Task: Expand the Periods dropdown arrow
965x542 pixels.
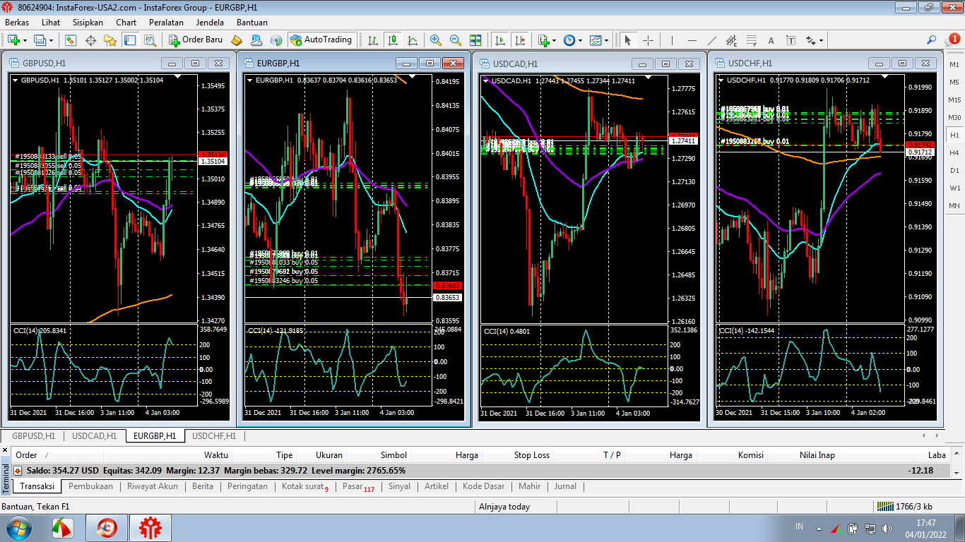Action: [580, 40]
